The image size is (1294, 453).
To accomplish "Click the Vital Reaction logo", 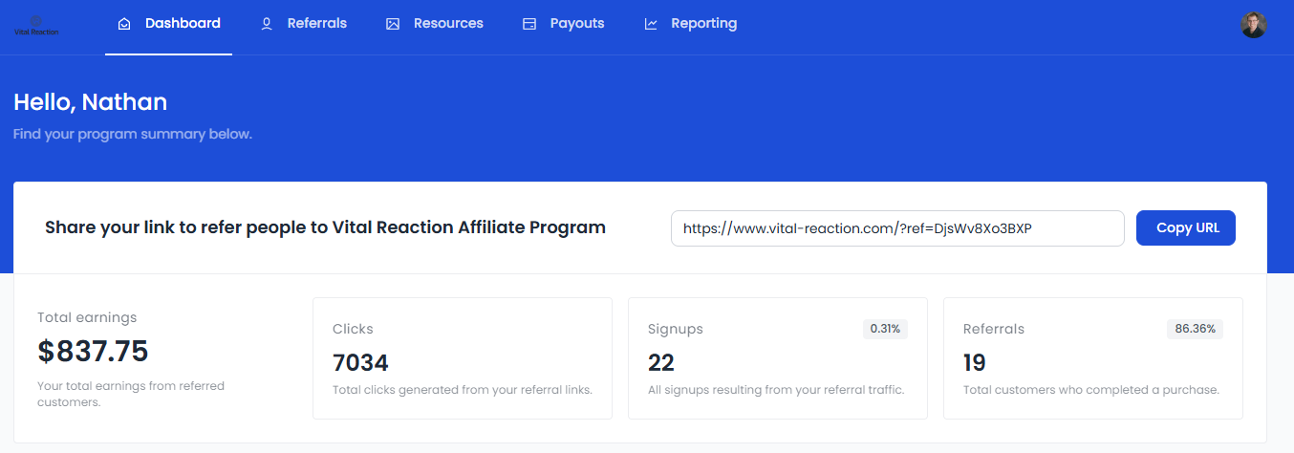I will coord(36,26).
